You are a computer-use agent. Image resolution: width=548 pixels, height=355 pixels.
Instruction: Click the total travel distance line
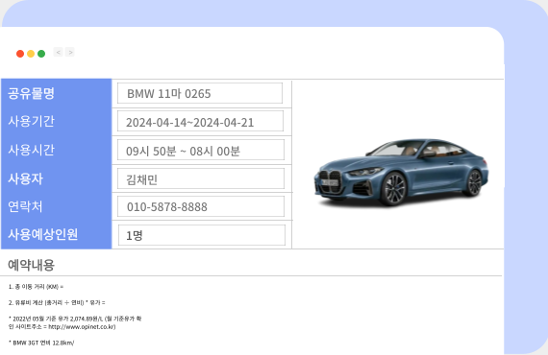[x=36, y=287]
